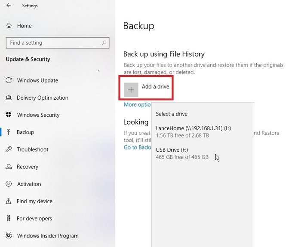Click the search magnifier icon

104,43
